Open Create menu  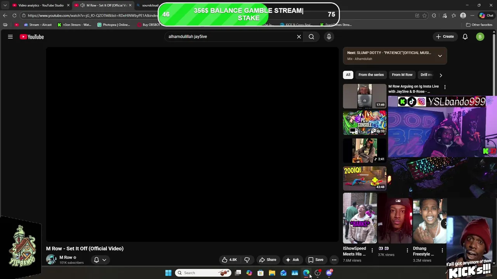point(445,37)
